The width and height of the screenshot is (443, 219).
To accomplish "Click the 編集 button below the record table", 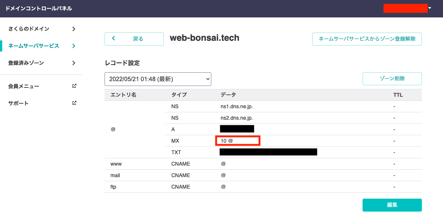I will tap(392, 205).
